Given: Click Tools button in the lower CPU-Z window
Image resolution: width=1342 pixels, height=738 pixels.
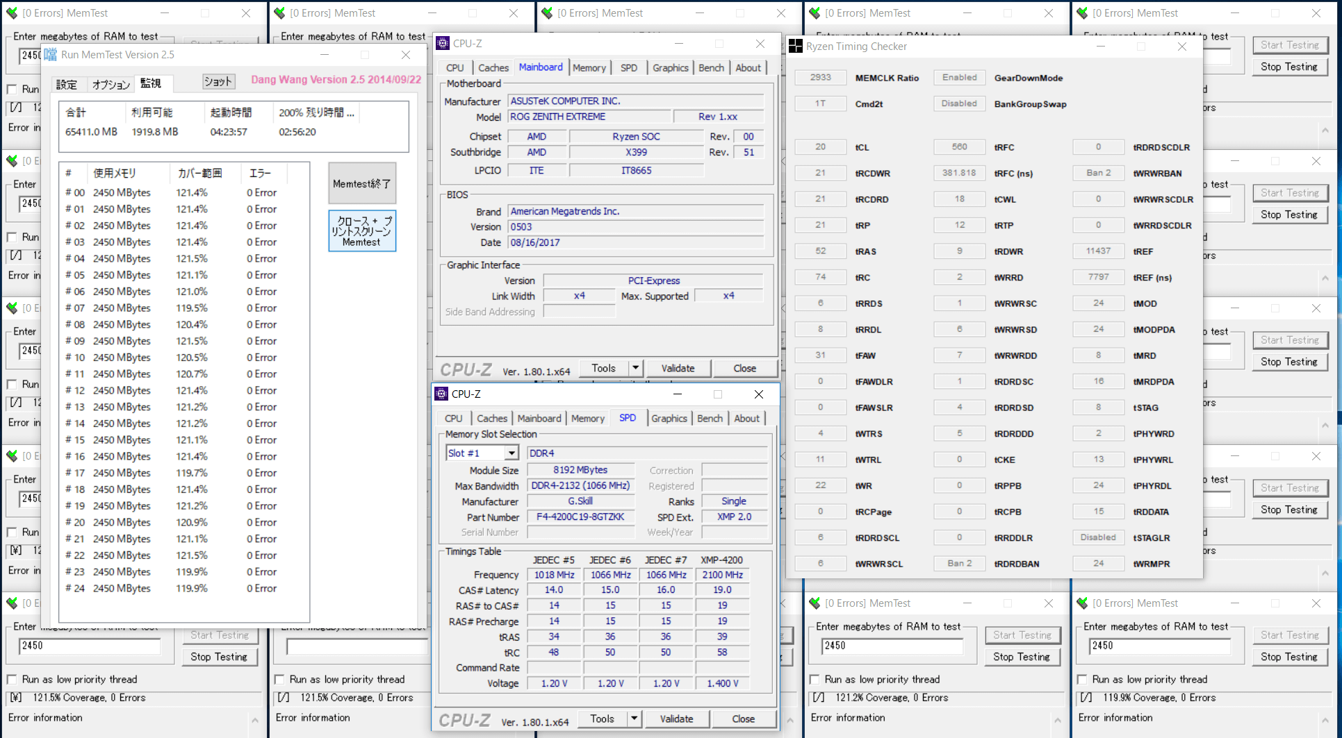Looking at the screenshot, I should [x=602, y=719].
